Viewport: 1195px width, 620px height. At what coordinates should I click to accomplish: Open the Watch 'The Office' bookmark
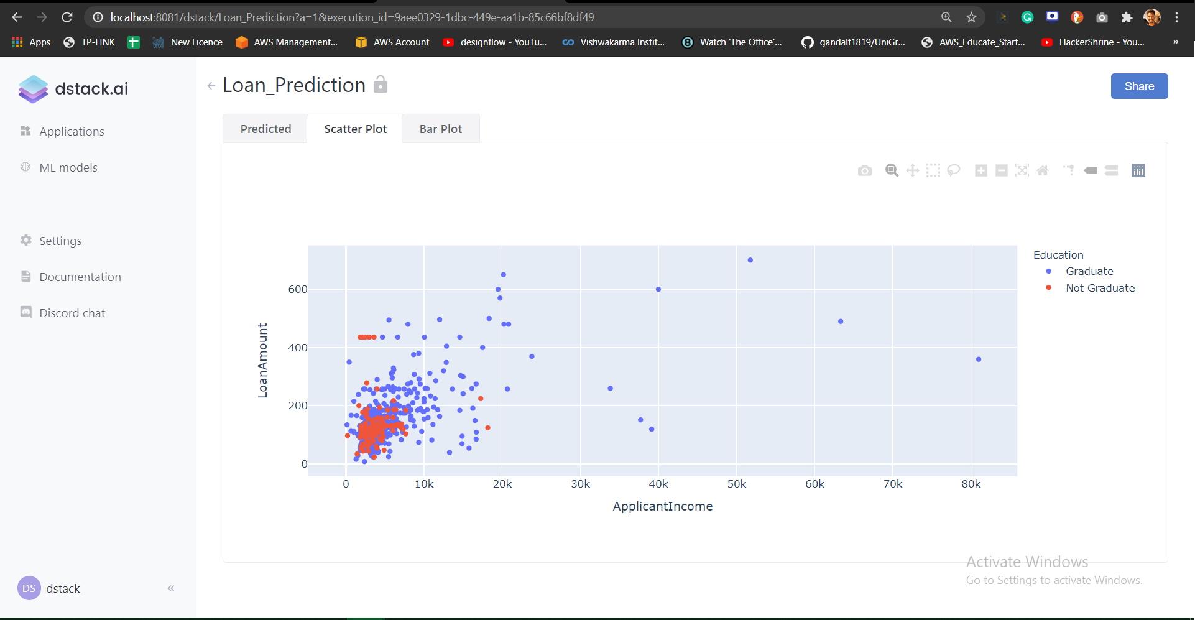[x=732, y=42]
